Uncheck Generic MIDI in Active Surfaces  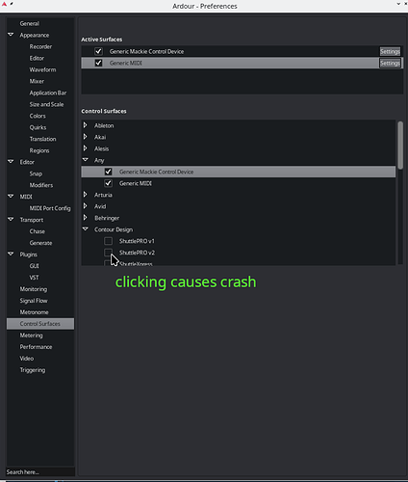[x=98, y=63]
